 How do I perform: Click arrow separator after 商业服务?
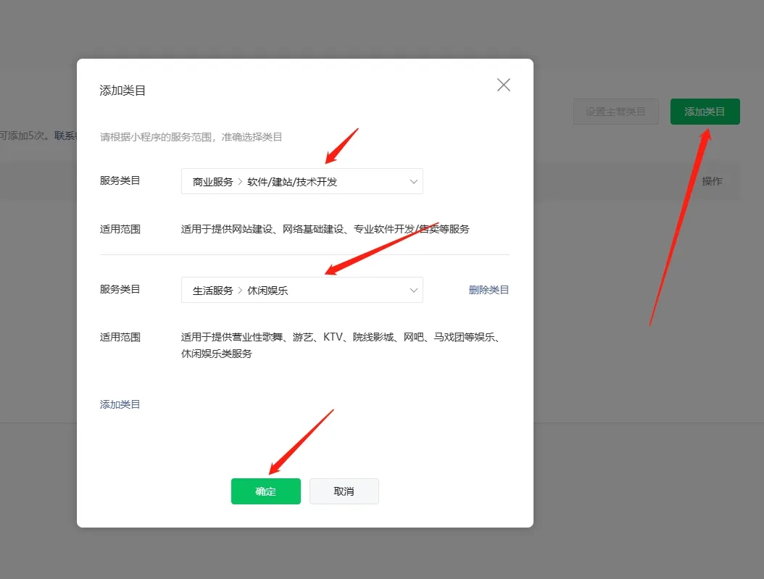click(x=240, y=182)
